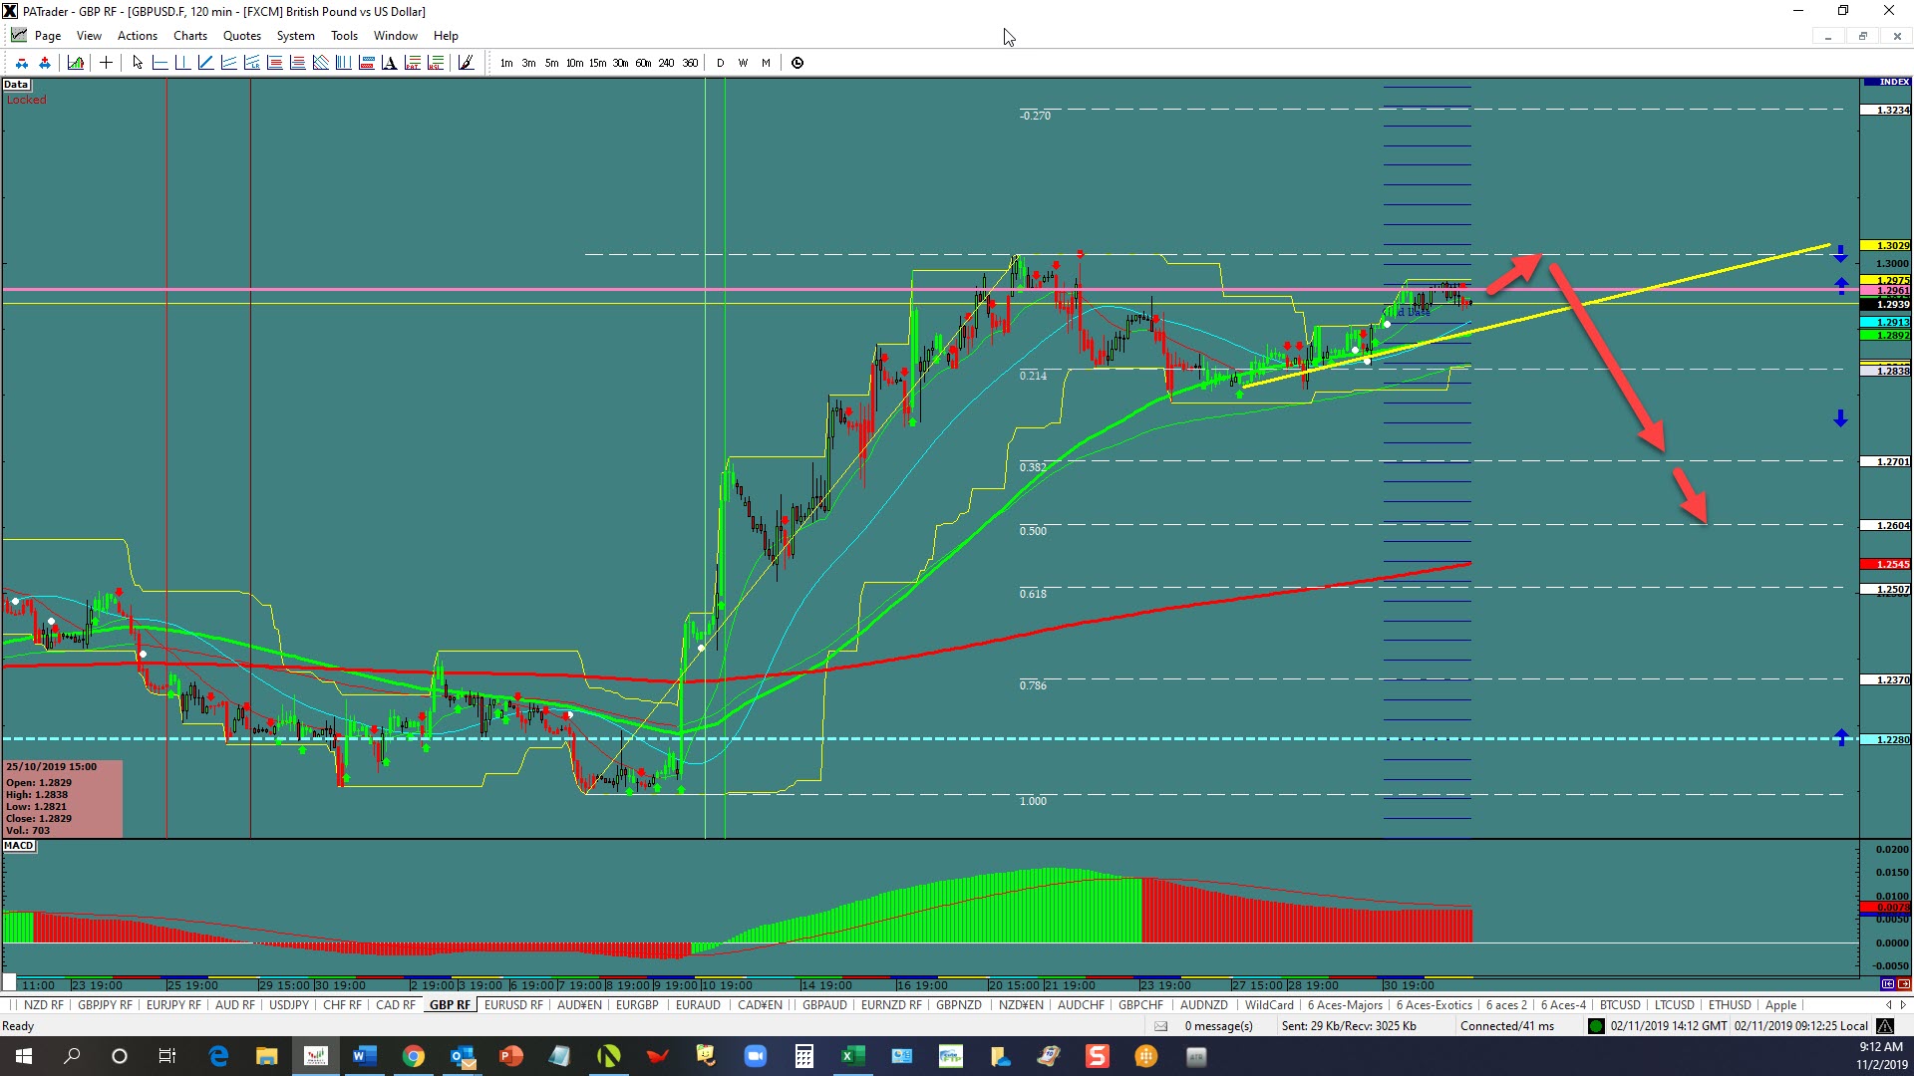Select the arrow pointer tool
Image resolution: width=1914 pixels, height=1076 pixels.
[x=138, y=63]
